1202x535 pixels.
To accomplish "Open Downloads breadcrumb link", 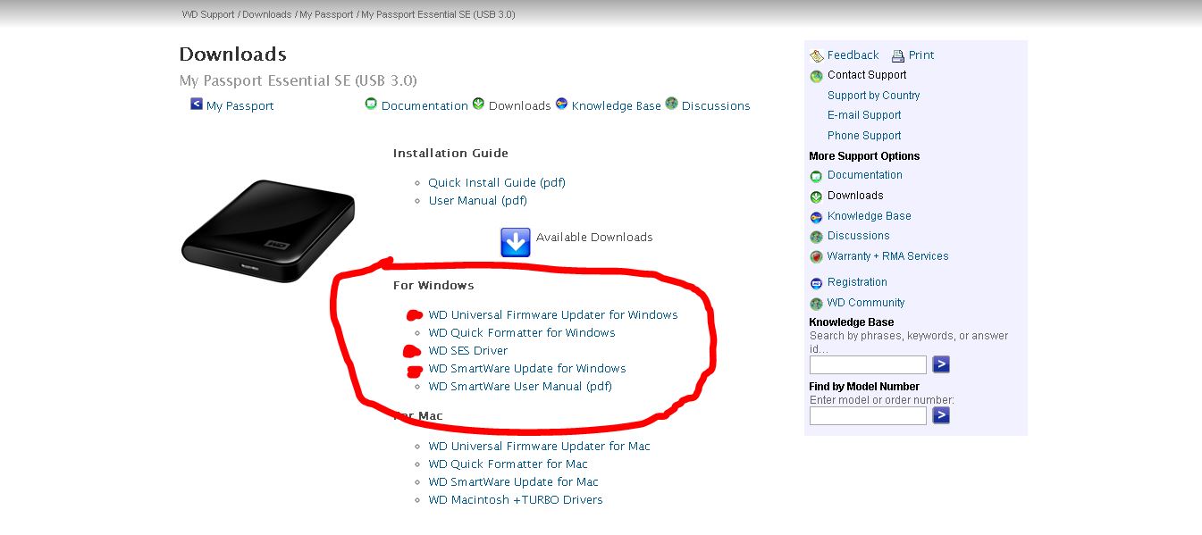I will (x=266, y=14).
